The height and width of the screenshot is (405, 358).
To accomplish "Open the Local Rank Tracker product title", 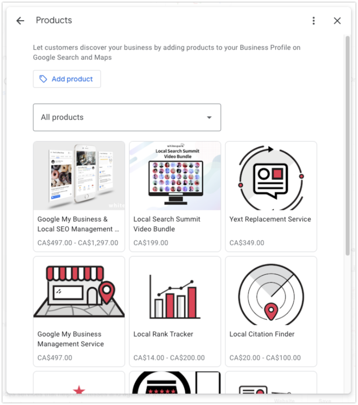I will tap(163, 334).
